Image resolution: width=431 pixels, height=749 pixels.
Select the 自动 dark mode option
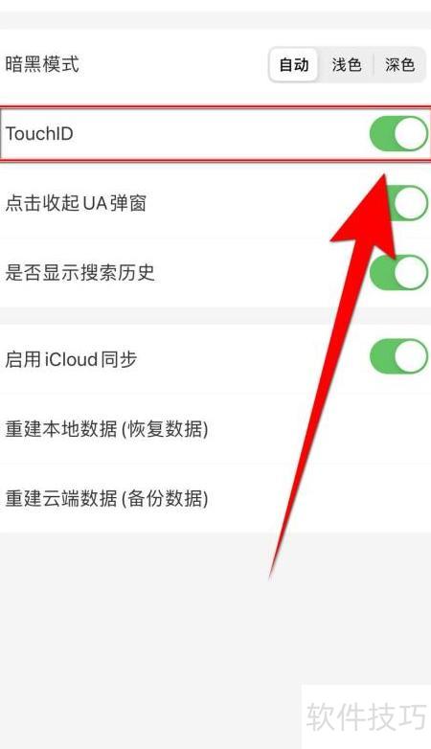coord(293,64)
